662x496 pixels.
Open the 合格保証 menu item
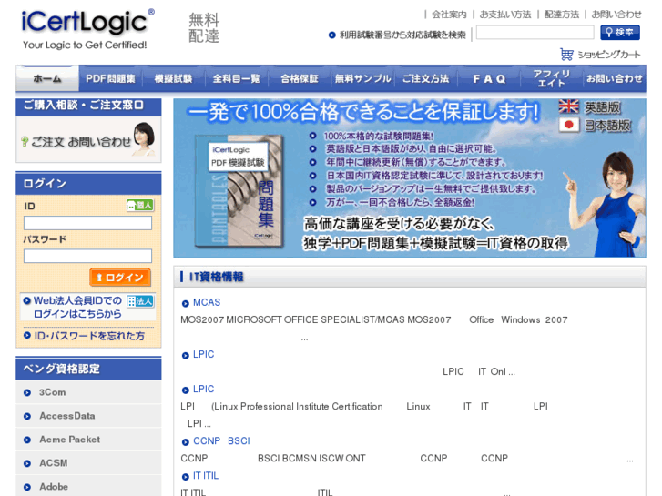click(x=300, y=78)
